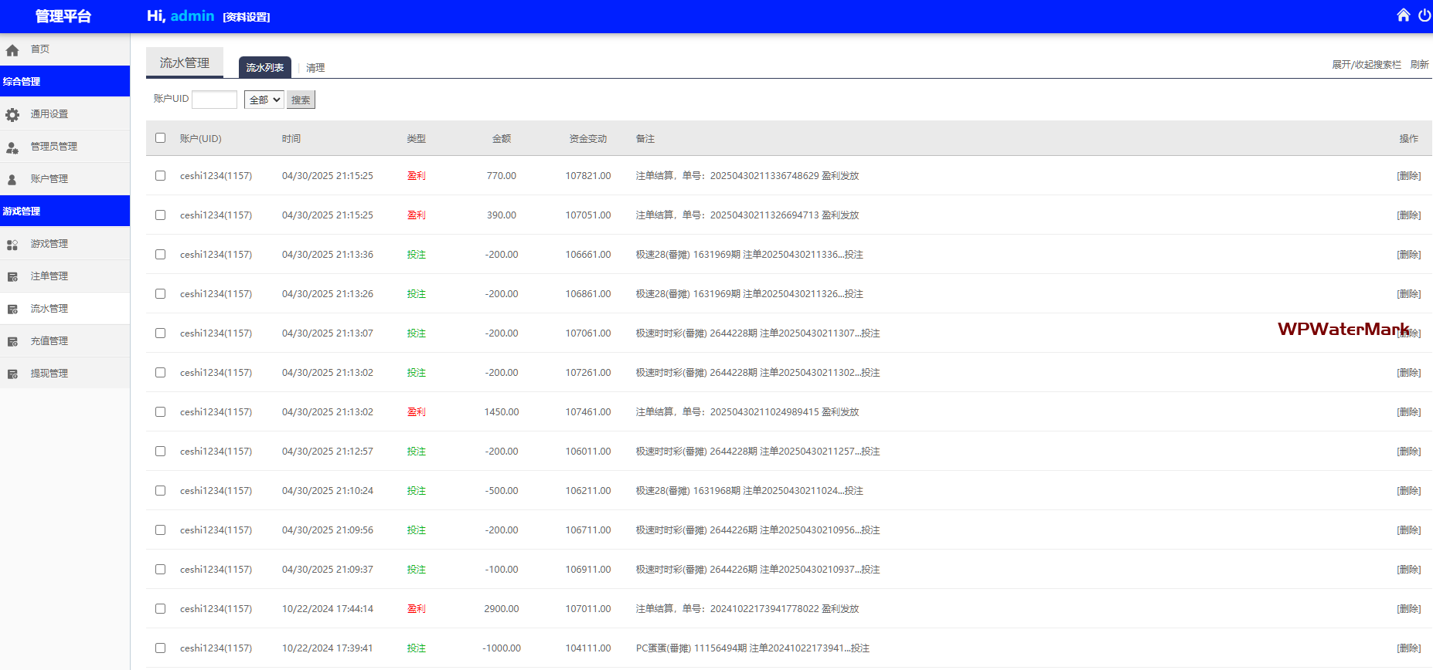Click 删除 link for the 2900.00 row
This screenshot has width=1433, height=670.
click(1408, 609)
